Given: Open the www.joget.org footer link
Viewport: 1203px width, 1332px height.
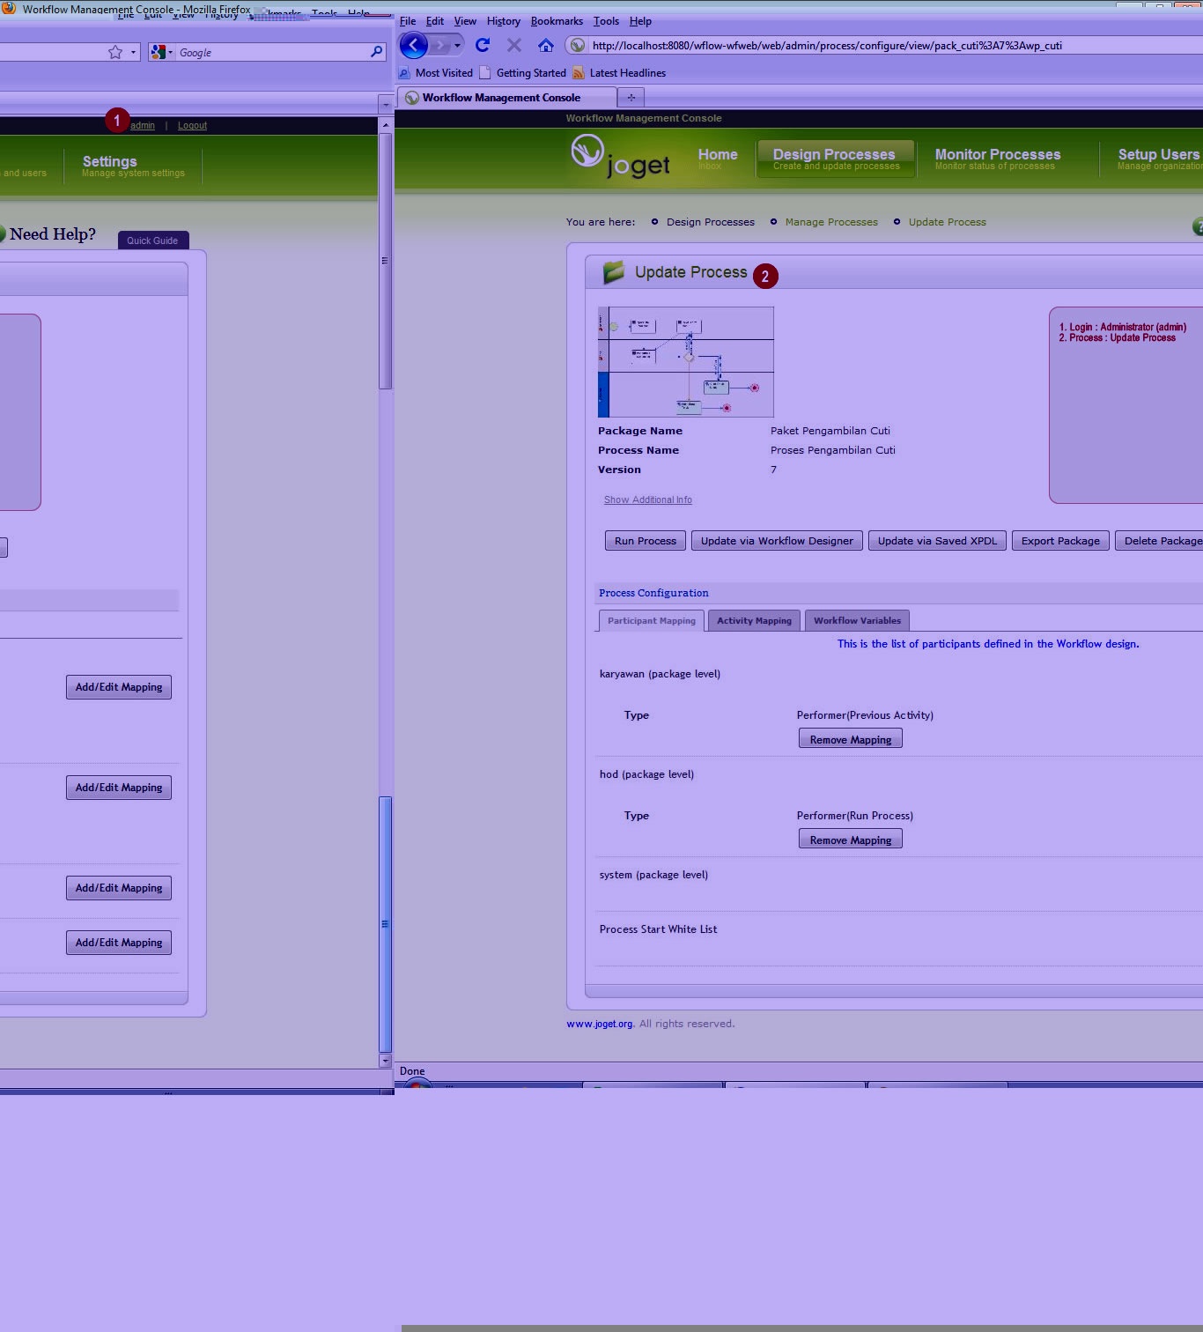Looking at the screenshot, I should (600, 1024).
